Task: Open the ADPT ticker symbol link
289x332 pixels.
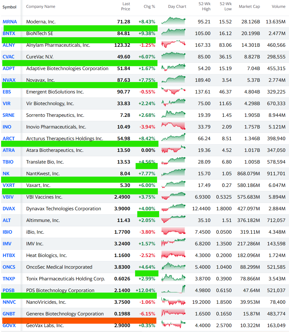Action: (9, 68)
